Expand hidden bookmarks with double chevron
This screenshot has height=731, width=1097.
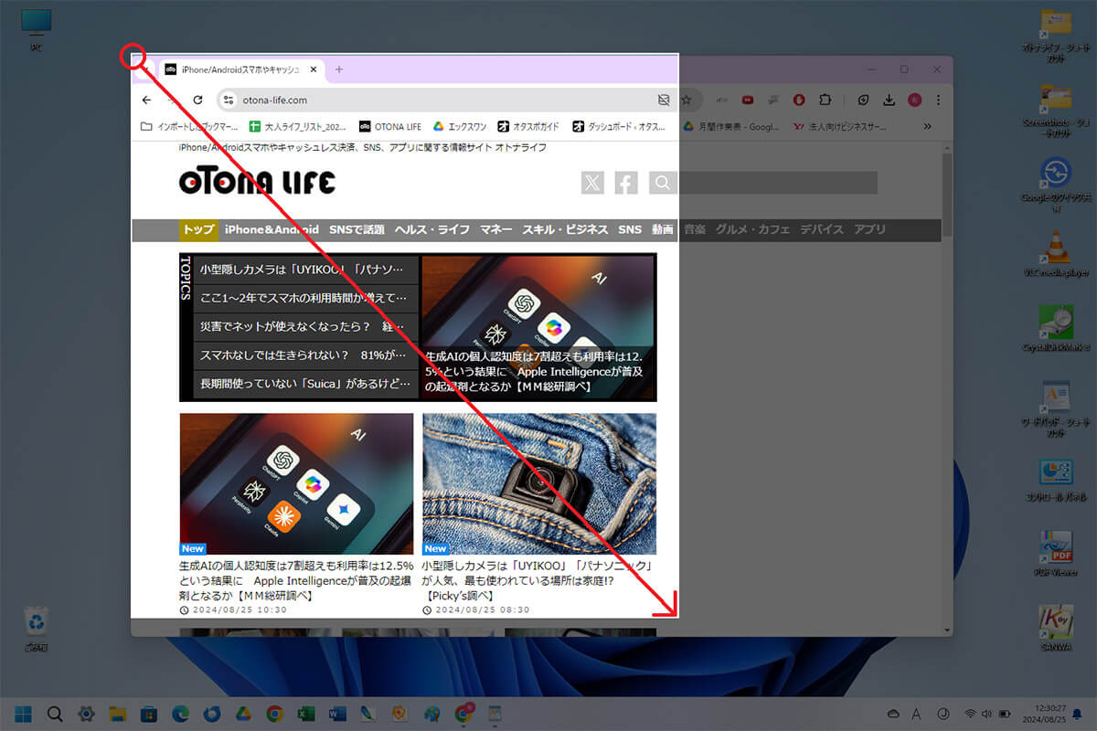pos(928,126)
